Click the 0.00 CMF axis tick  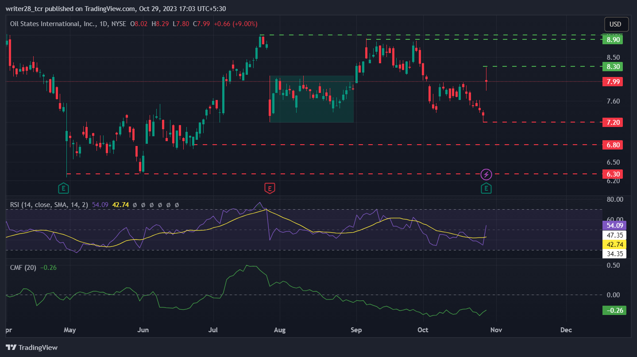613,295
